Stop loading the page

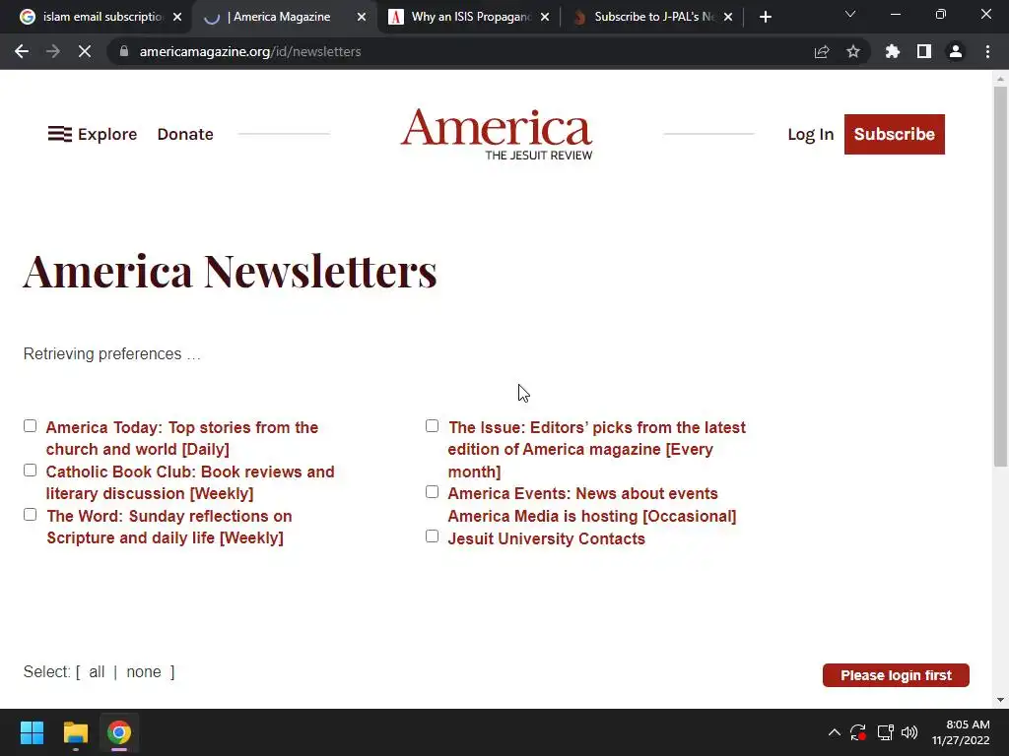(x=85, y=51)
